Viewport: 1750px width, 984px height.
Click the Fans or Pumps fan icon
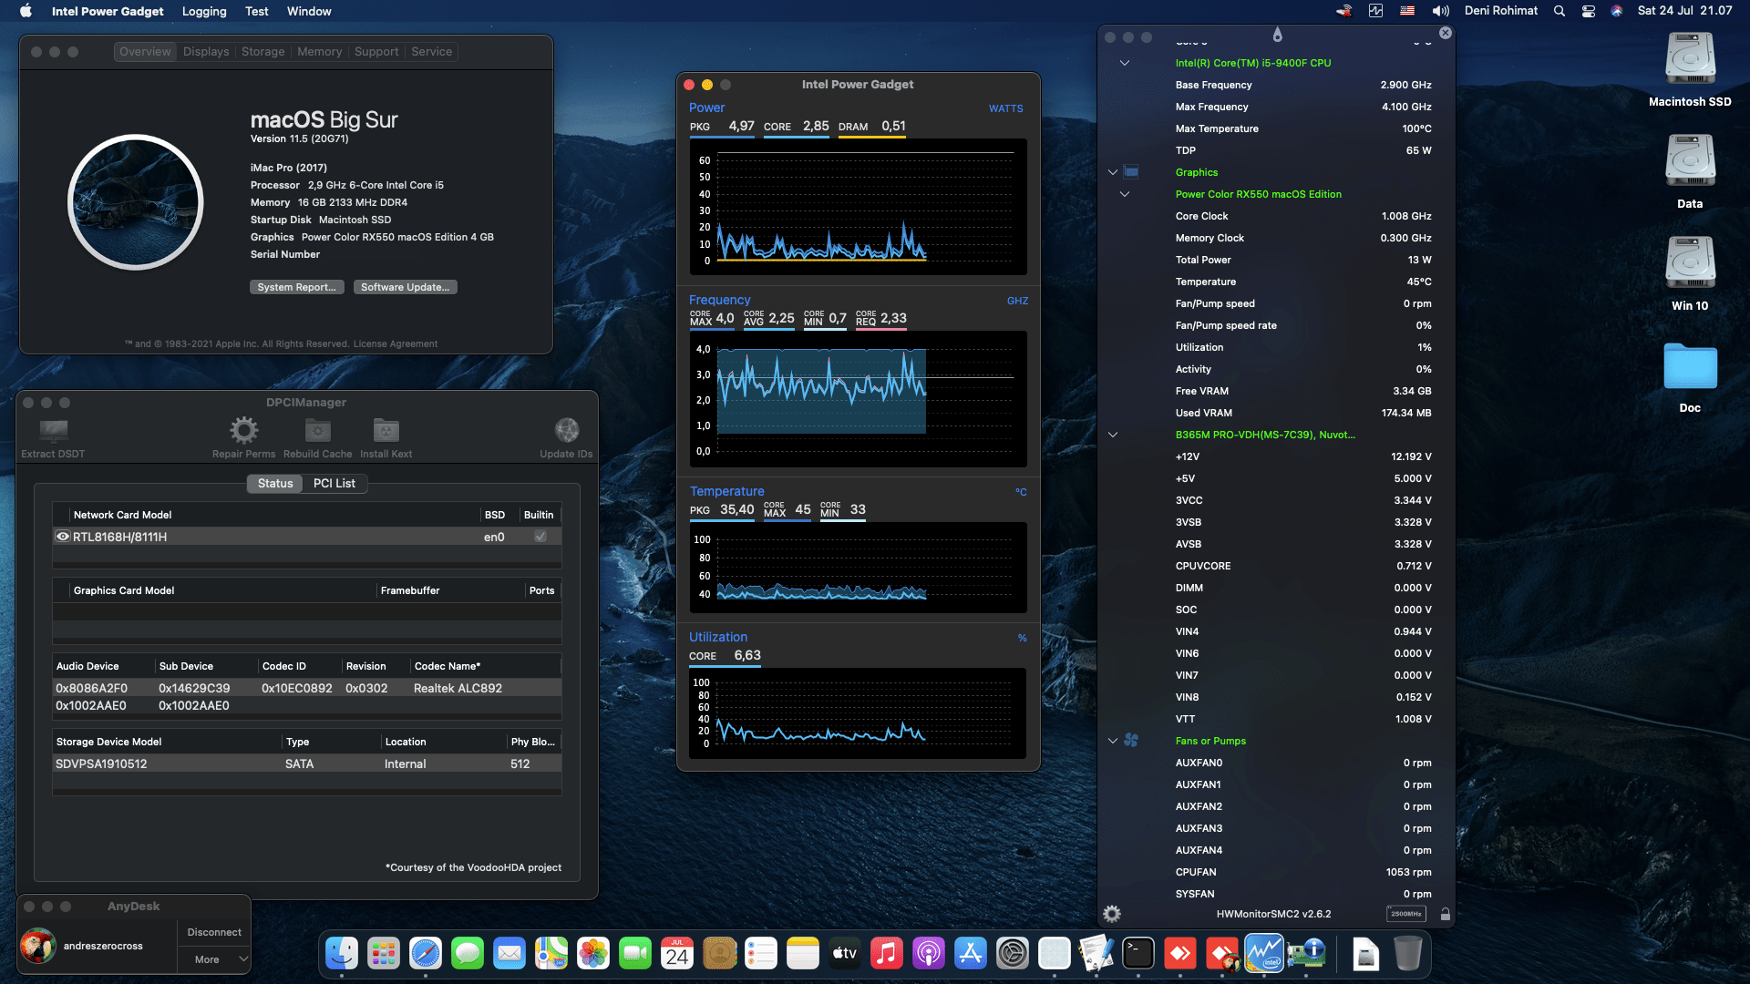pyautogui.click(x=1131, y=741)
